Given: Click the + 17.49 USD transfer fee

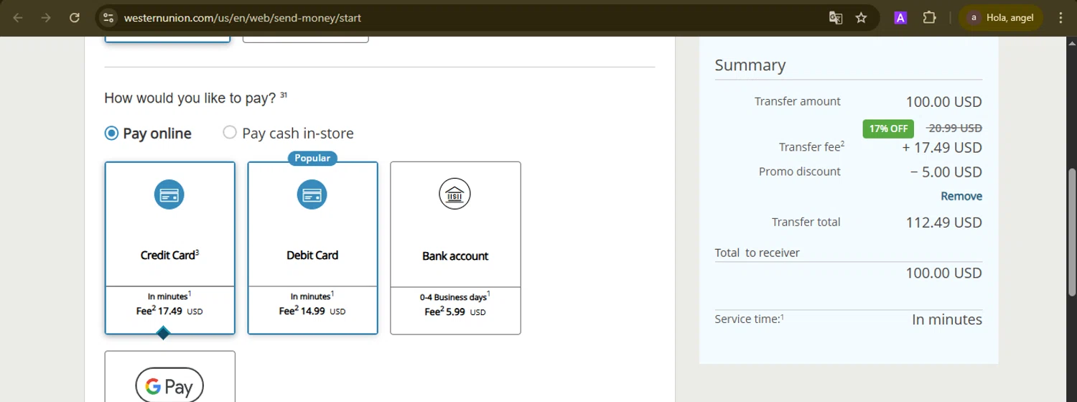Looking at the screenshot, I should pyautogui.click(x=942, y=148).
